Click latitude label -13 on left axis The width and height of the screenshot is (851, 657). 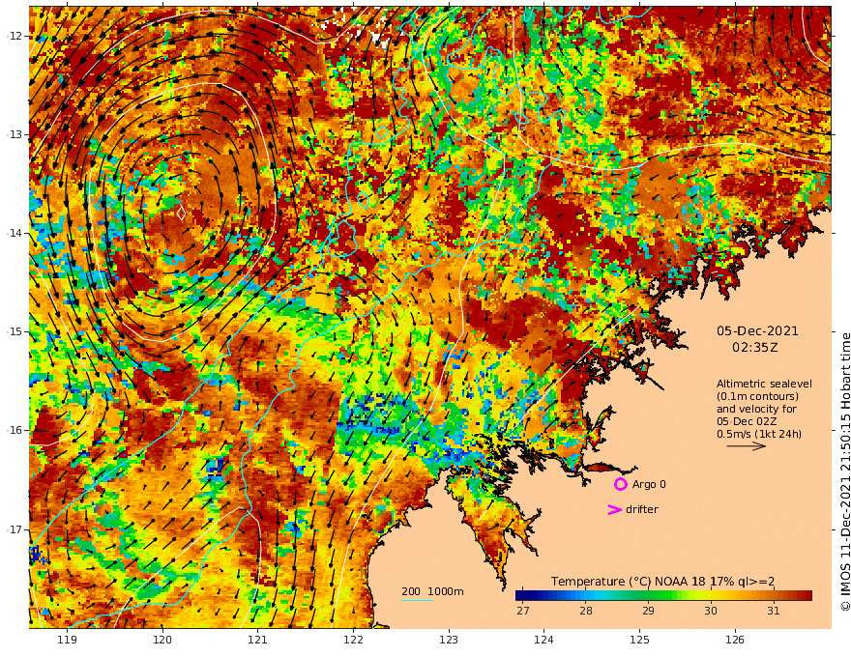click(15, 134)
